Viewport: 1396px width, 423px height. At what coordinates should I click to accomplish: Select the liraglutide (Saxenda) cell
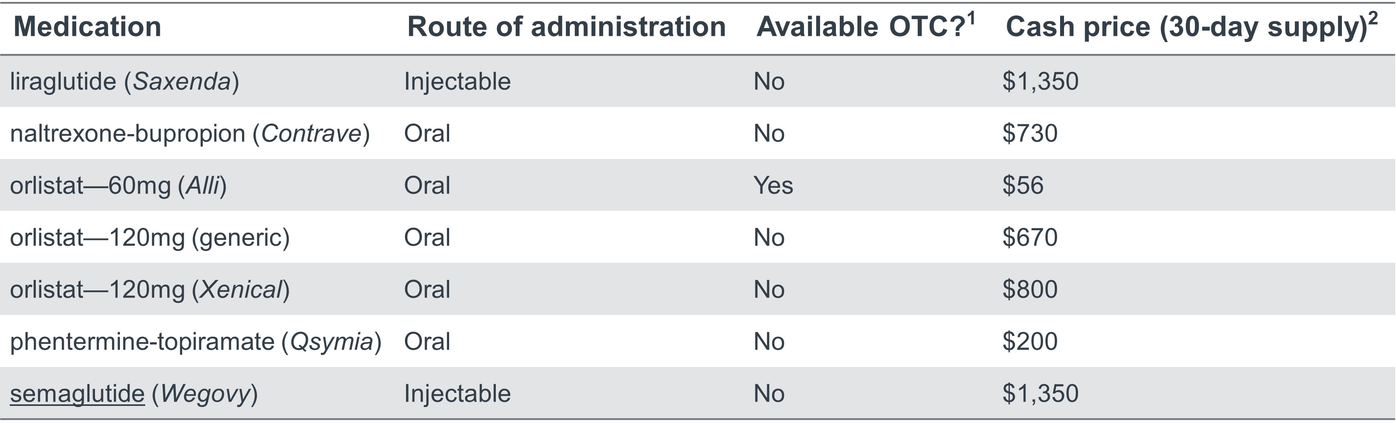coord(125,82)
